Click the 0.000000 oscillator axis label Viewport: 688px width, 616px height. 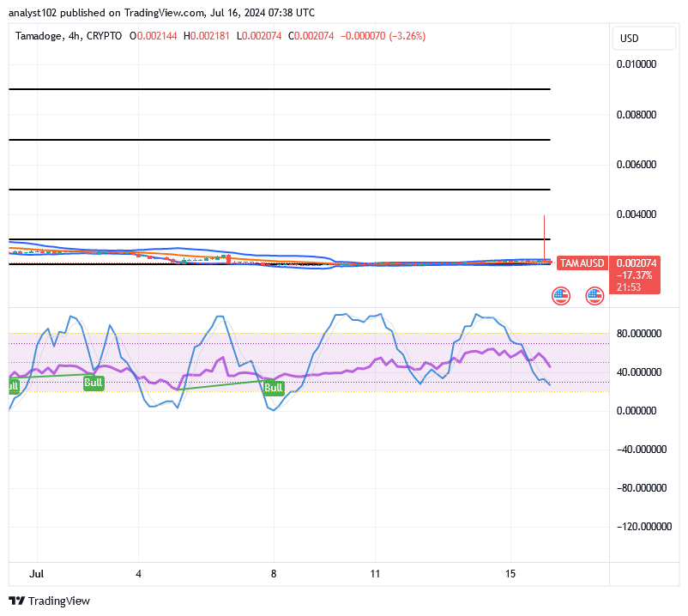coord(637,411)
